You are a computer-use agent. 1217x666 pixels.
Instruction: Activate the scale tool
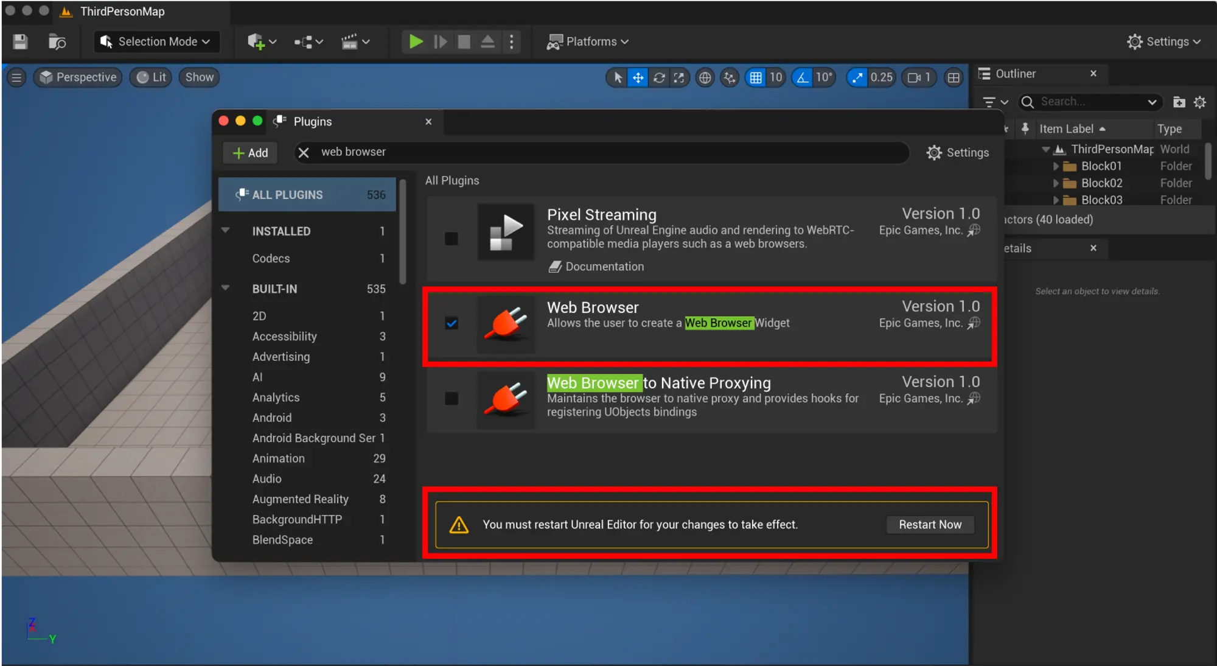[x=679, y=77]
